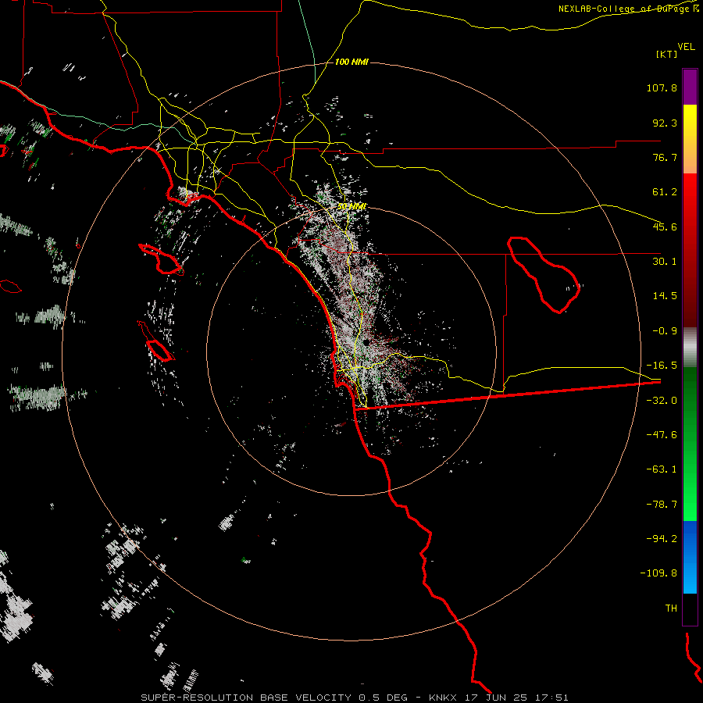Click the blue segment of the color bar

pos(690,557)
